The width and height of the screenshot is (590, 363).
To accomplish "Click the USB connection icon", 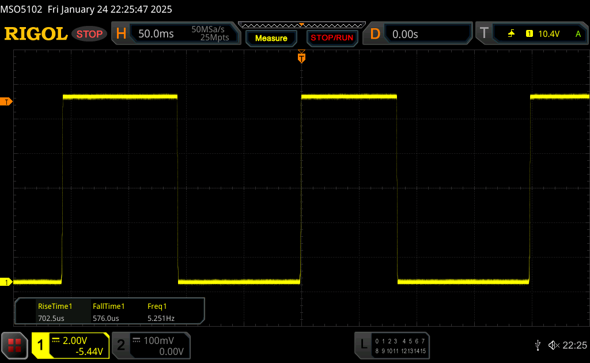I will tap(538, 345).
